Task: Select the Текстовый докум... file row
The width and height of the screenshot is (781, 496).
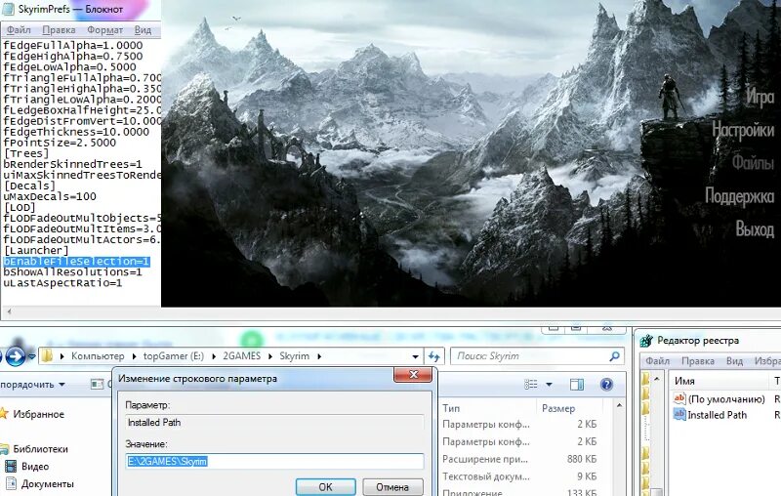Action: click(x=519, y=476)
